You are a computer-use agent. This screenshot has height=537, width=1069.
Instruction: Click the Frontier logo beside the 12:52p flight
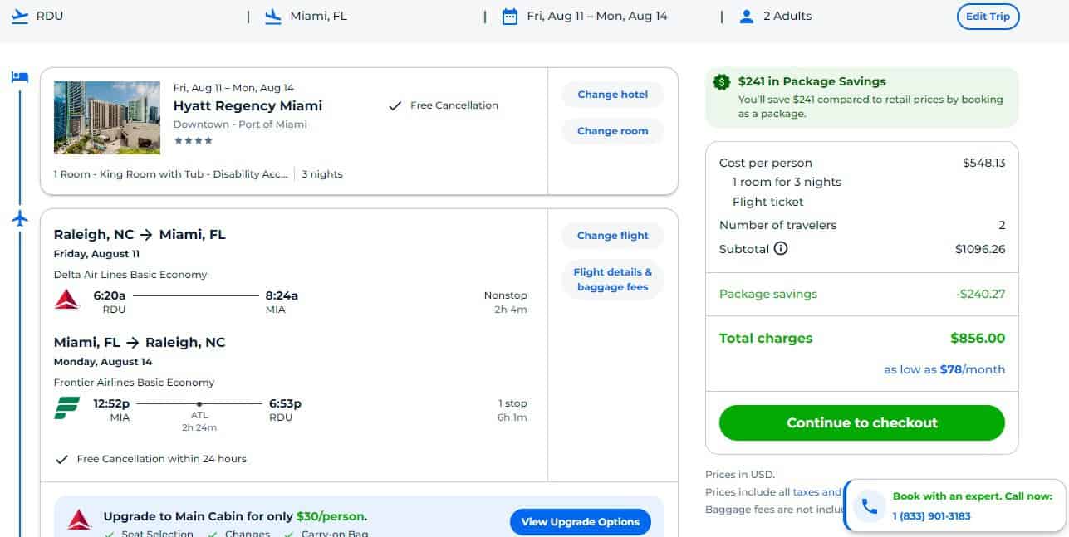click(66, 408)
